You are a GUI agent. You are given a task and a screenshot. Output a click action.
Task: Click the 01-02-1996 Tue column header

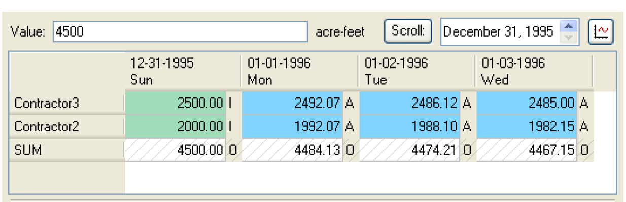click(x=417, y=71)
